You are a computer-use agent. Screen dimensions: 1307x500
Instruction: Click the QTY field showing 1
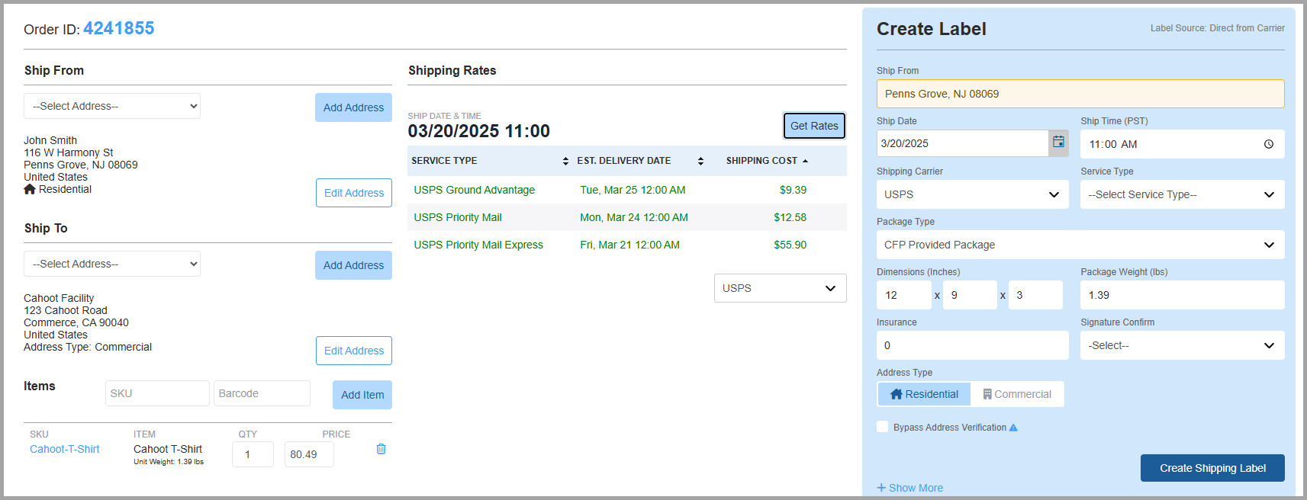point(253,454)
